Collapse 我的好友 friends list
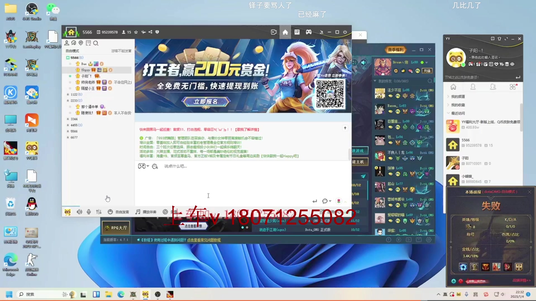This screenshot has height=301, width=536. pyautogui.click(x=375, y=81)
